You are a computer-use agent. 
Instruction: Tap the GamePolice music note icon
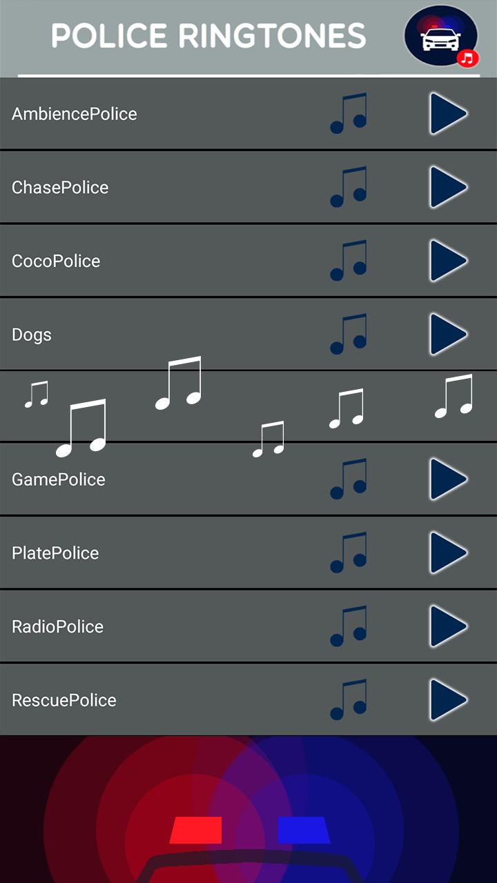click(349, 479)
